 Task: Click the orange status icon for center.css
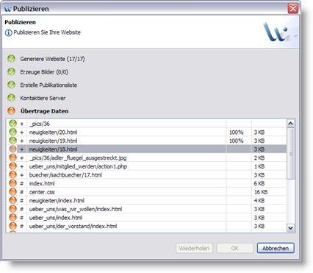(x=12, y=191)
